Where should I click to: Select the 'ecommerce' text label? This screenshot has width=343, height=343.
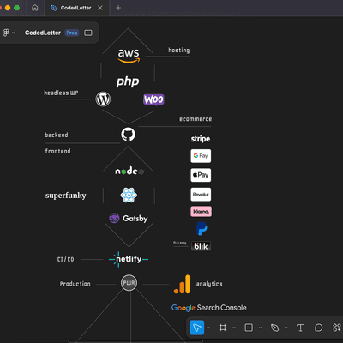click(x=196, y=119)
